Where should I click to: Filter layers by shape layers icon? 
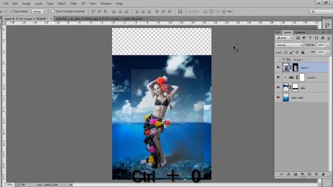pos(316,38)
